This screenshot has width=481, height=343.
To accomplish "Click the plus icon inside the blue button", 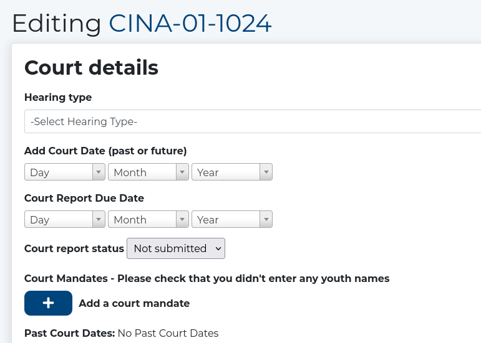I will pyautogui.click(x=48, y=303).
